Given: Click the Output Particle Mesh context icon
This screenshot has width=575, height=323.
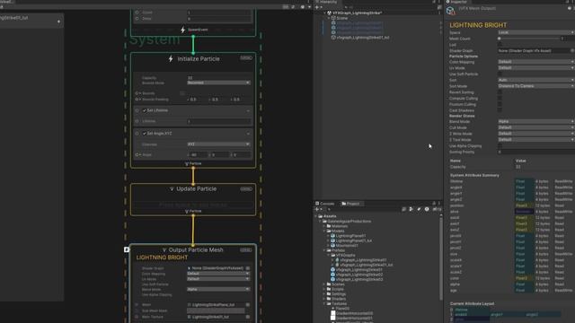Looking at the screenshot, I should point(164,250).
